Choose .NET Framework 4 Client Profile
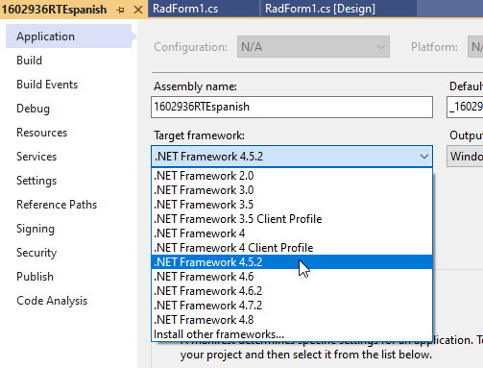 292,248
